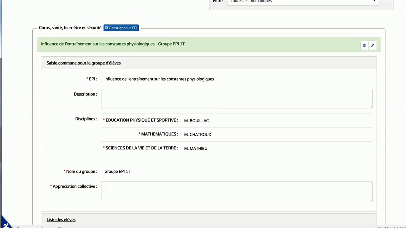Delete the EPI with the trash icon
Screen dimensions: 406x228
364,45
